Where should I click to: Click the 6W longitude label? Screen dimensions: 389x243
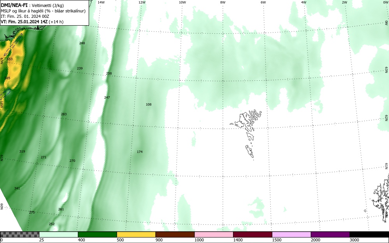pos(263,2)
